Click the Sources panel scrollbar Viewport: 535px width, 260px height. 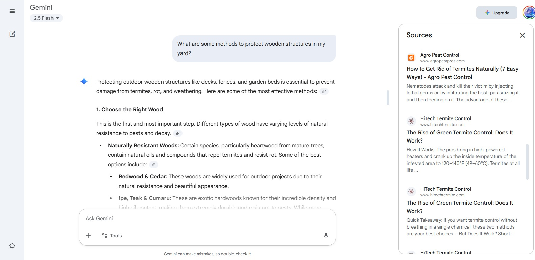coord(527,161)
